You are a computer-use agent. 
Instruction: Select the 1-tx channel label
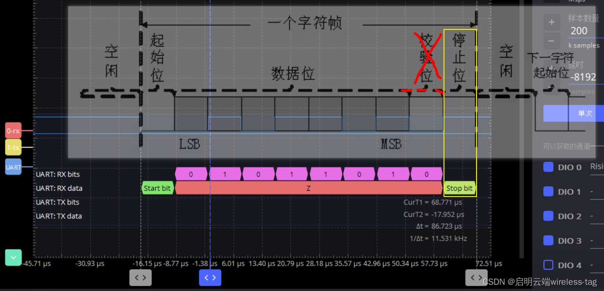(13, 148)
